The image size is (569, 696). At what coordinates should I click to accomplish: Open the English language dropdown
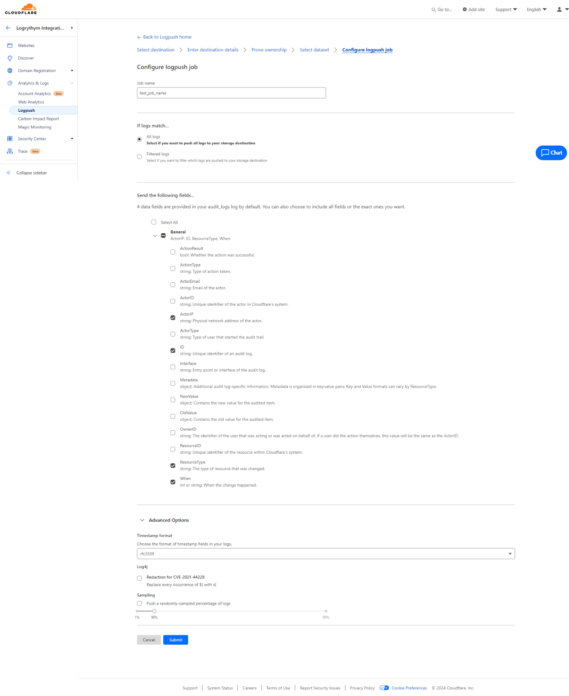pos(536,9)
